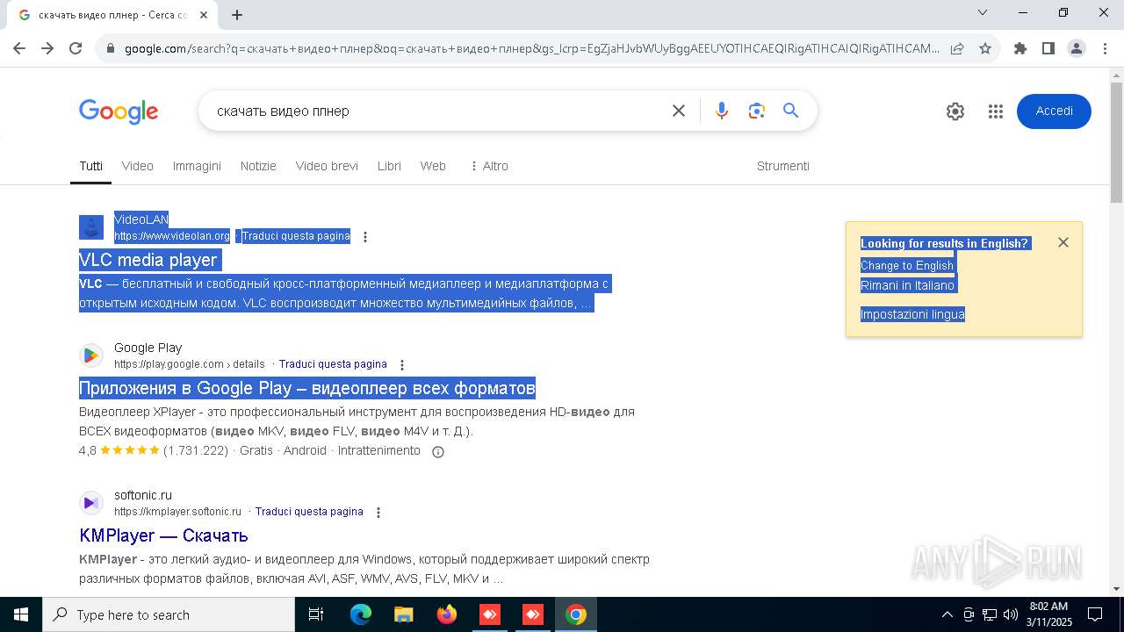Open Google quick settings gear icon
The width and height of the screenshot is (1124, 632).
pos(955,111)
